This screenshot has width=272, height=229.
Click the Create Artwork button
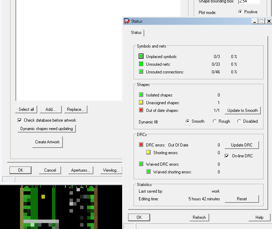tap(47, 142)
